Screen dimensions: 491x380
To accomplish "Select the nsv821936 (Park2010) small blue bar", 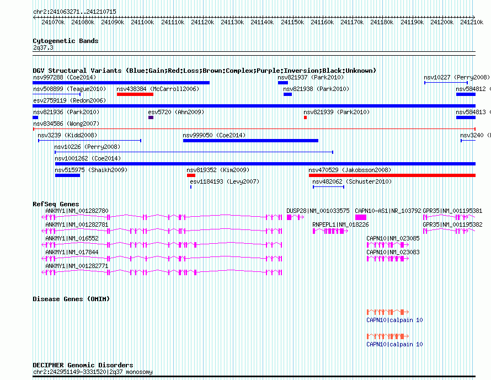I will pos(35,117).
